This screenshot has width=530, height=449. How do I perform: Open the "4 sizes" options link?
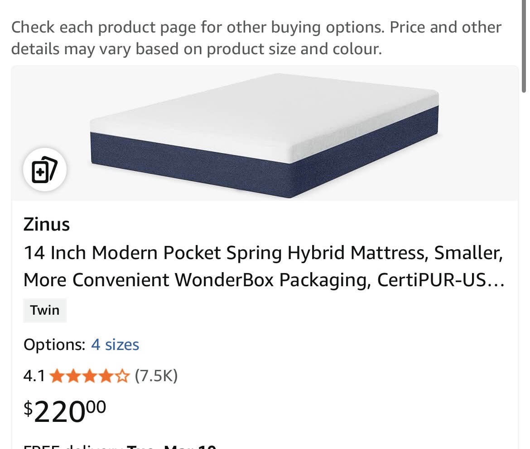[115, 345]
